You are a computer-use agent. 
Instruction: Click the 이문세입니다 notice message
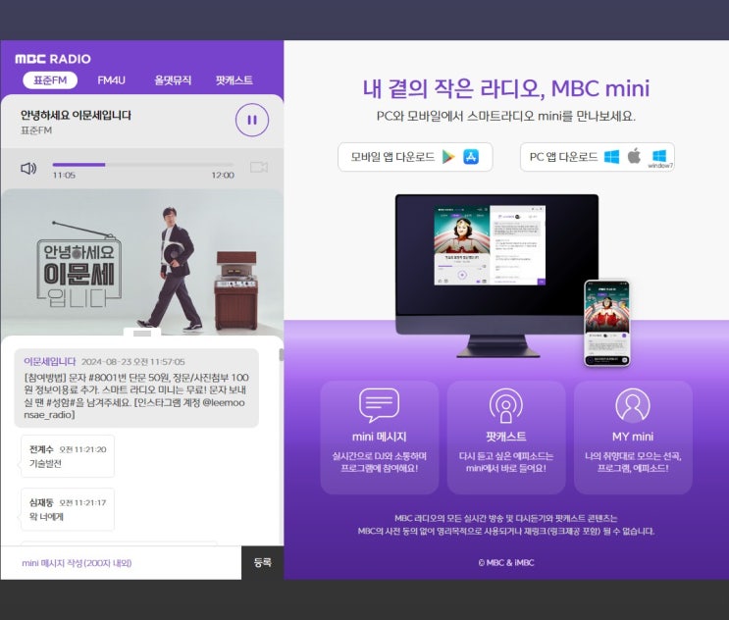coord(136,387)
